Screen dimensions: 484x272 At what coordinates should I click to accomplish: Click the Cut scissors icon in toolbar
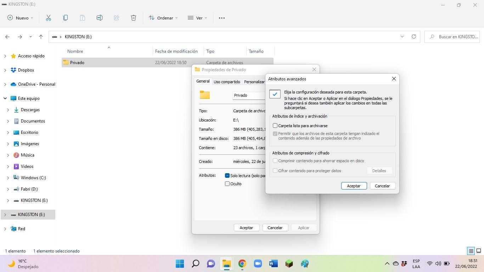coord(49,18)
